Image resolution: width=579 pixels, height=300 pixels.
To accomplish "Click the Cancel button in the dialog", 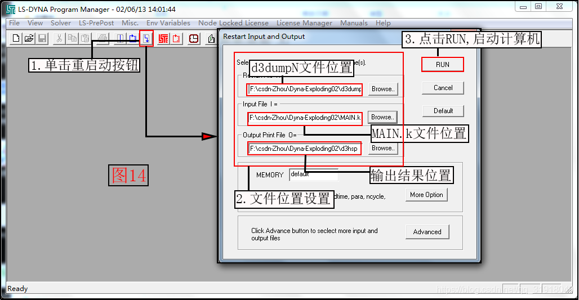I will coord(443,88).
